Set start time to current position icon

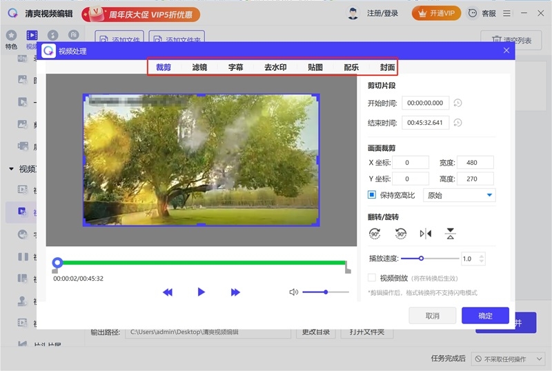[x=457, y=103]
